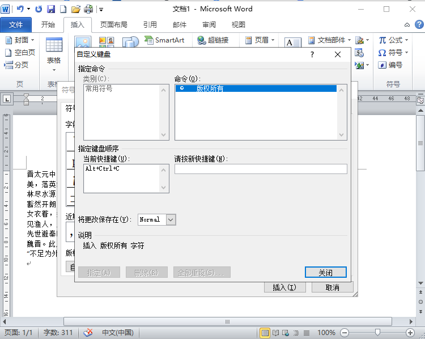Image resolution: width=425 pixels, height=339 pixels.
Task: Open the 将更改保存在 Normal dropdown
Action: [171, 220]
